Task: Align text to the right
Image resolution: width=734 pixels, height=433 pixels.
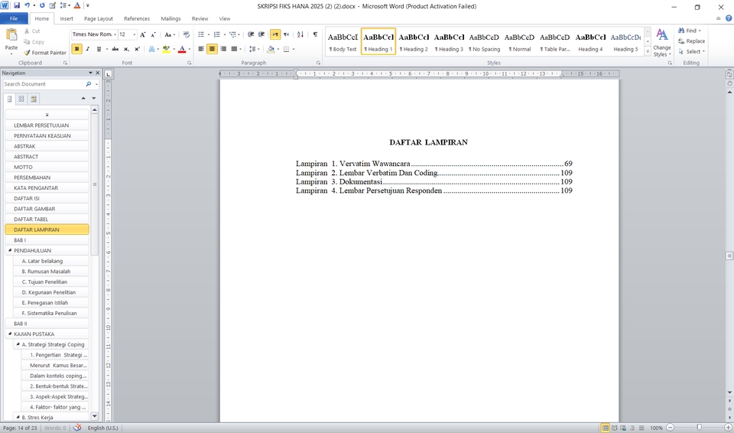Action: point(223,49)
